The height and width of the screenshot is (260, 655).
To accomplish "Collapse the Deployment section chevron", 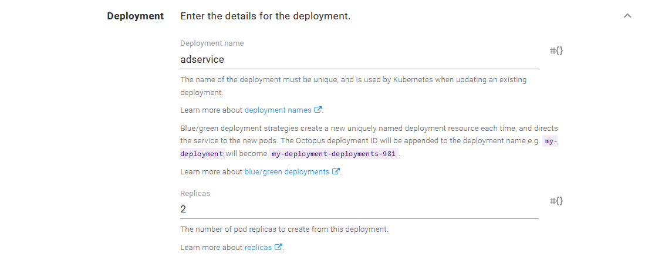I will (627, 16).
